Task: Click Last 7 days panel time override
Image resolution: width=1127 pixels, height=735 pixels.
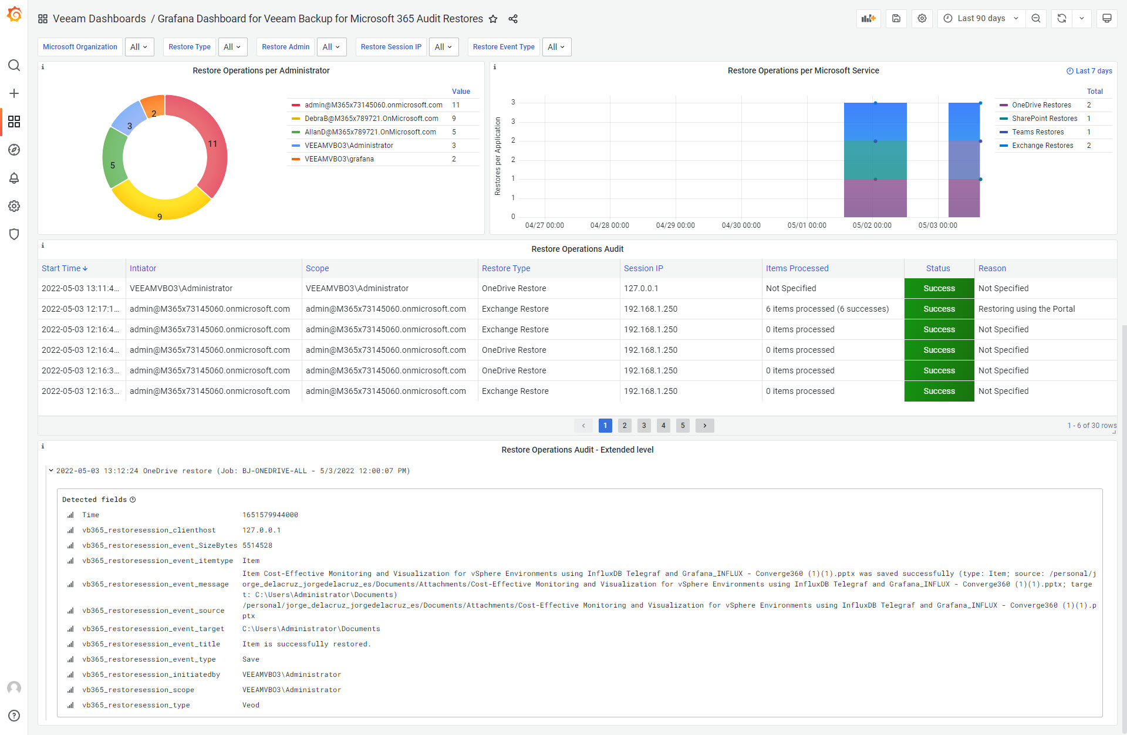Action: (1089, 71)
